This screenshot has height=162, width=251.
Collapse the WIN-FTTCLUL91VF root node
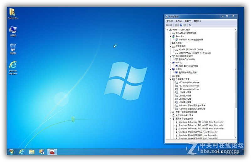(168, 30)
